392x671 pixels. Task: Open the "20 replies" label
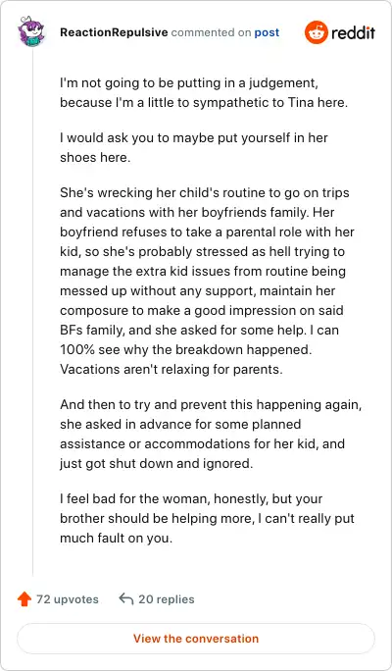tap(167, 599)
